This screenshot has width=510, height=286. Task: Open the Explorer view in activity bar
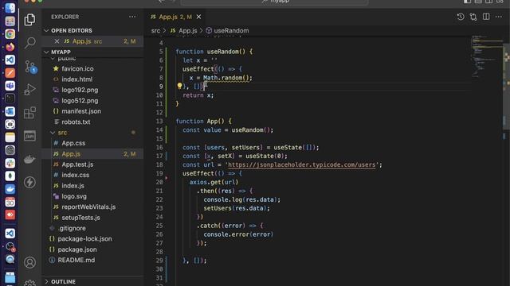[x=29, y=20]
